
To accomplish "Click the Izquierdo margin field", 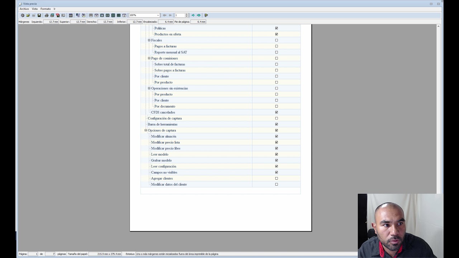I will point(51,22).
